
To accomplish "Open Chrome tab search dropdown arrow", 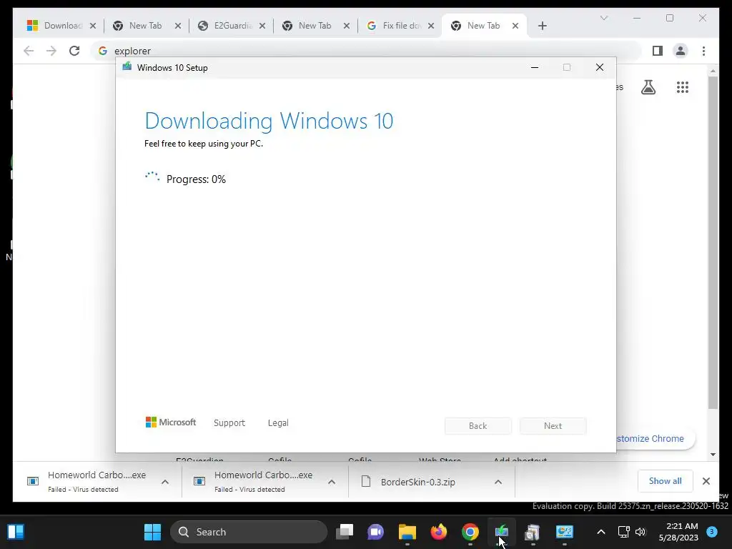I will point(603,18).
